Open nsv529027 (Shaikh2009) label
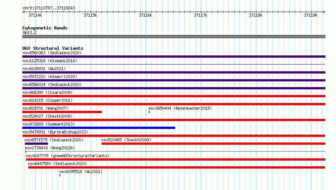 pos(48,116)
